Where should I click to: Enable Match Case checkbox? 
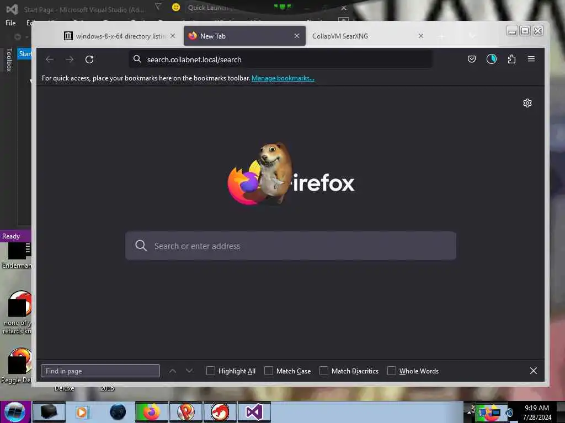[269, 371]
